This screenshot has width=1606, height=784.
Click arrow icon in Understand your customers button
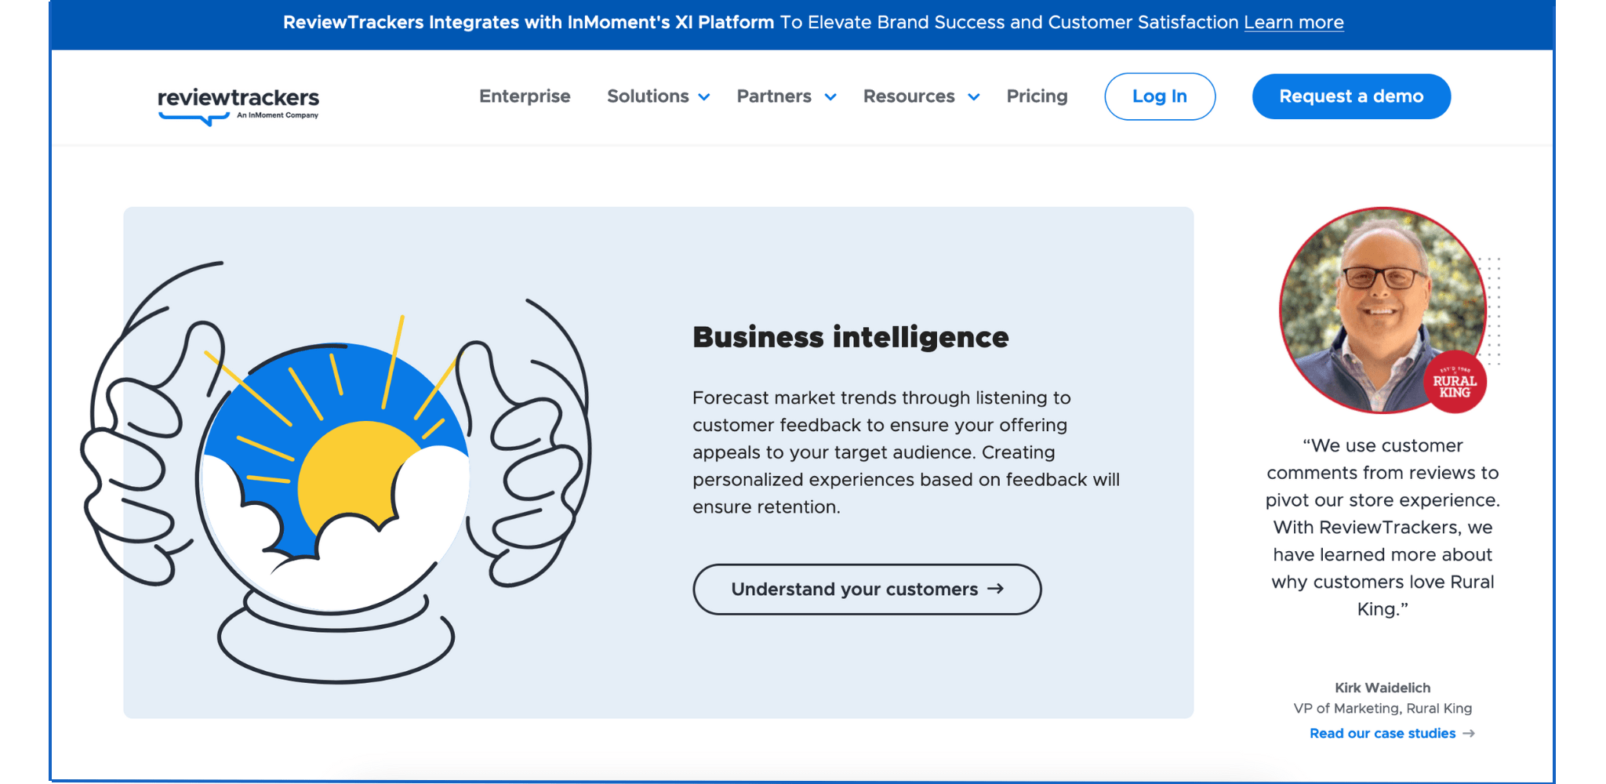click(995, 589)
